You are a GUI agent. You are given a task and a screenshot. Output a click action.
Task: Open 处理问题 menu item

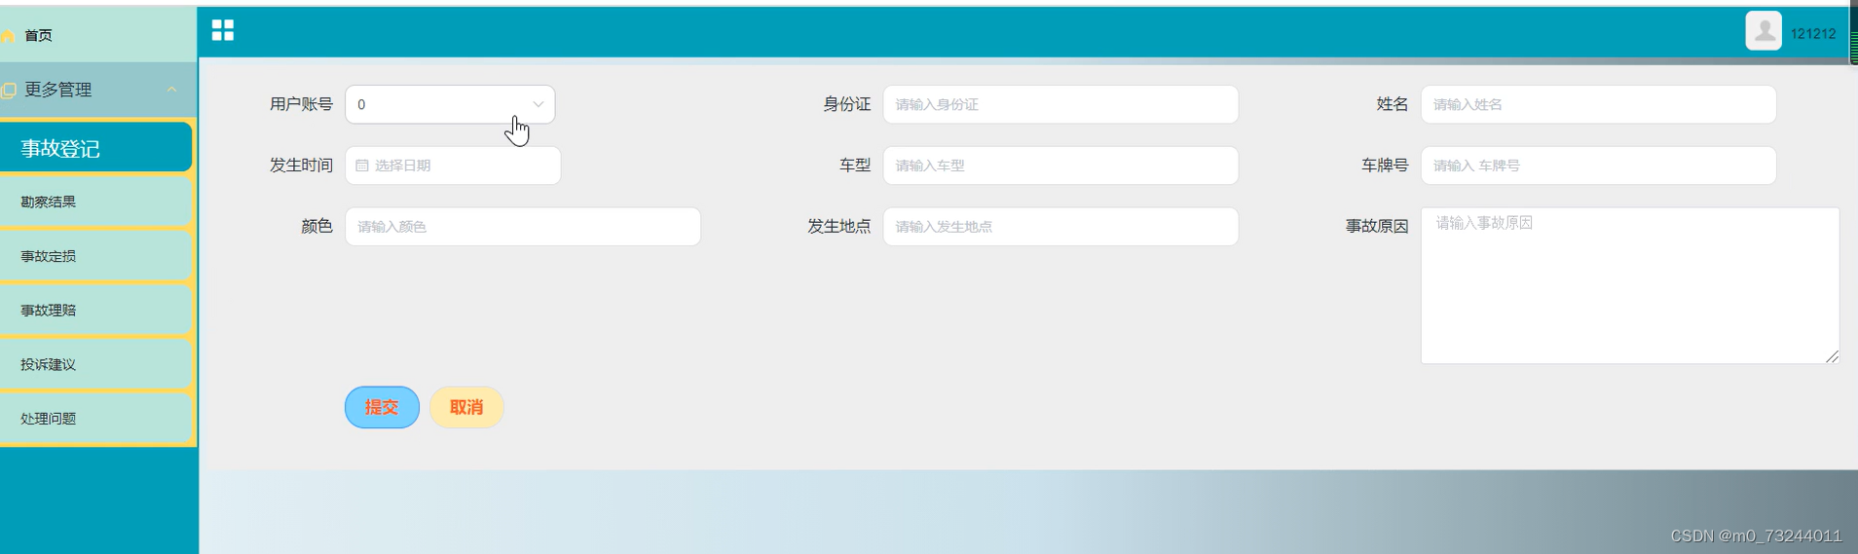coord(95,419)
